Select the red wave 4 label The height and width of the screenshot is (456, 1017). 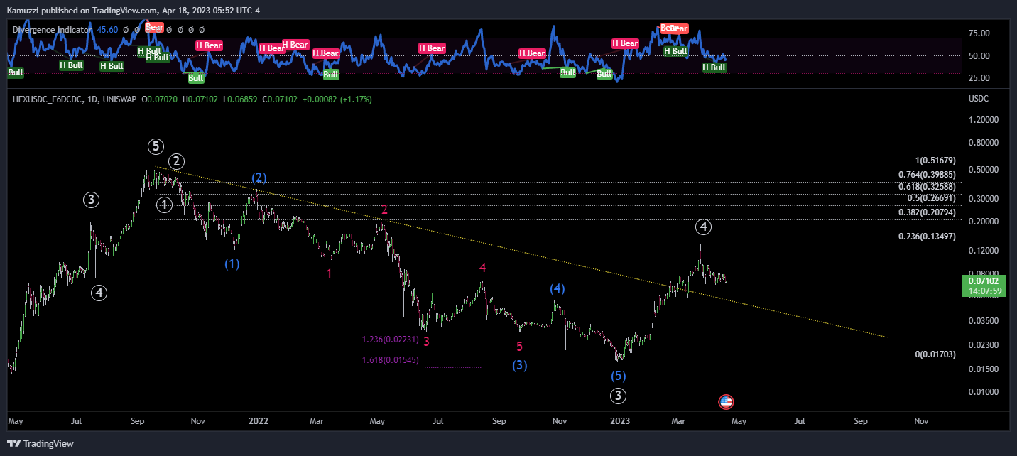click(x=482, y=268)
